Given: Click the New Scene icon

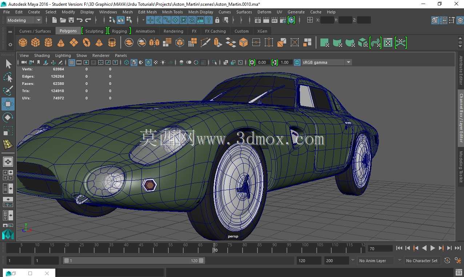Looking at the screenshot, I should (x=55, y=20).
